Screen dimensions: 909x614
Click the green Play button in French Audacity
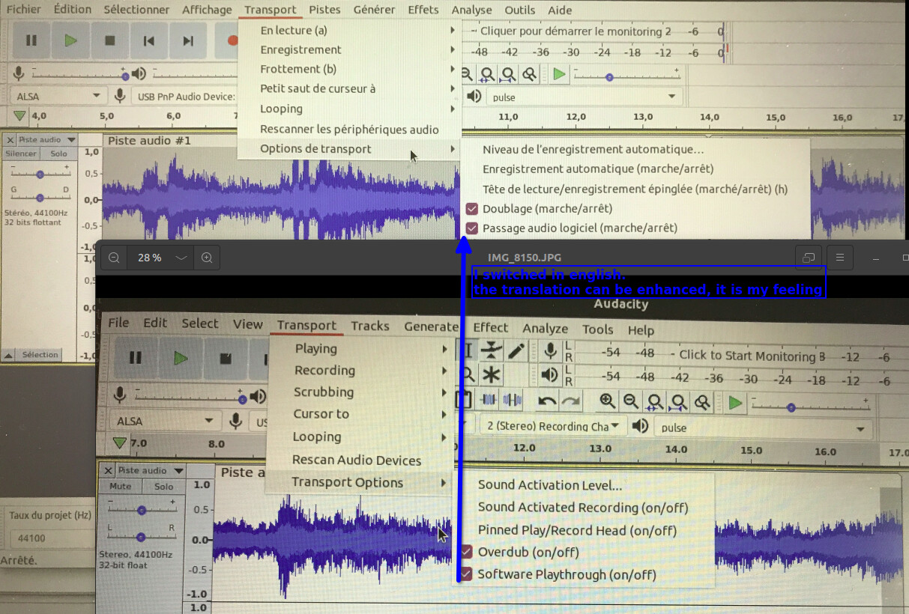[70, 40]
